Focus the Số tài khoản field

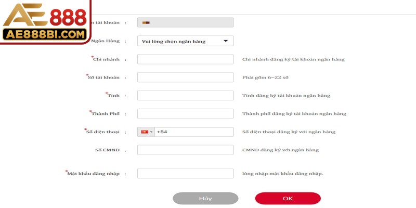[185, 77]
